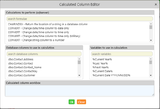Viewport: 160px width, 109px height.
Task: Click scrollbar thumb of variables list
Action: (151, 62)
